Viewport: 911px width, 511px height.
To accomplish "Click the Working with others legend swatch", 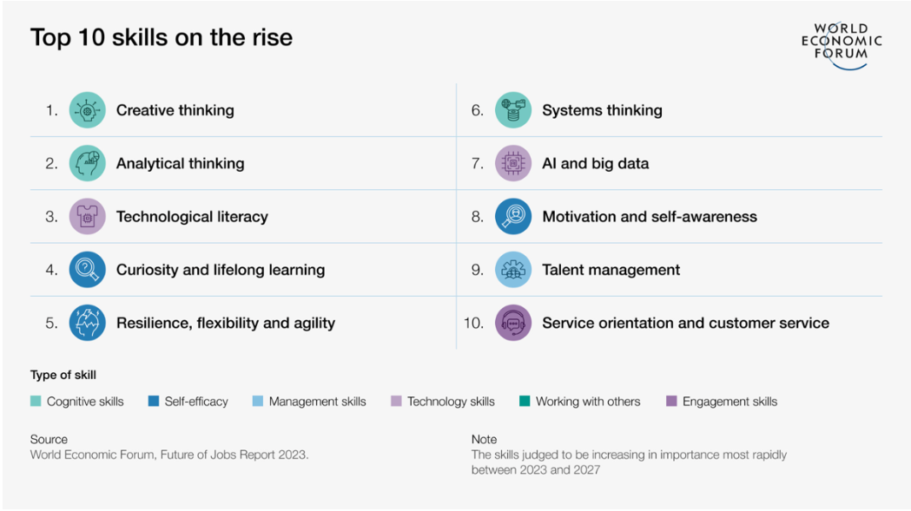I will [x=525, y=402].
